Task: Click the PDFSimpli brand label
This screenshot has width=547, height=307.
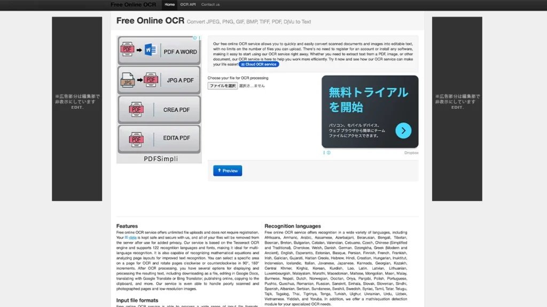Action: point(161,159)
